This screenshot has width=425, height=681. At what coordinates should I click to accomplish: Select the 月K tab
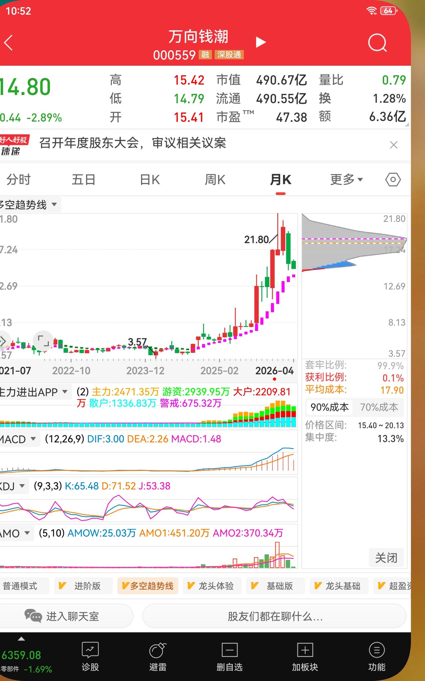click(281, 180)
